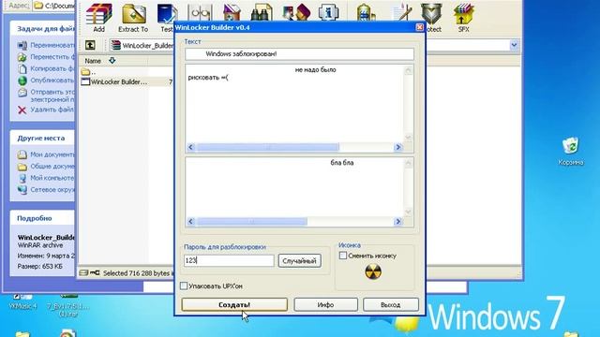Image resolution: width=600 pixels, height=337 pixels.
Task: Click the left scroll arrow of 'бла бла' area
Action: click(191, 222)
